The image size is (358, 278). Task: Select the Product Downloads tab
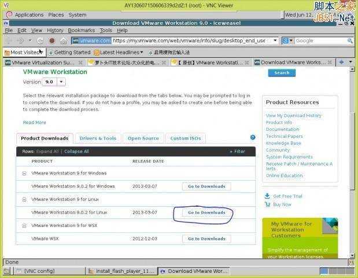click(x=45, y=138)
